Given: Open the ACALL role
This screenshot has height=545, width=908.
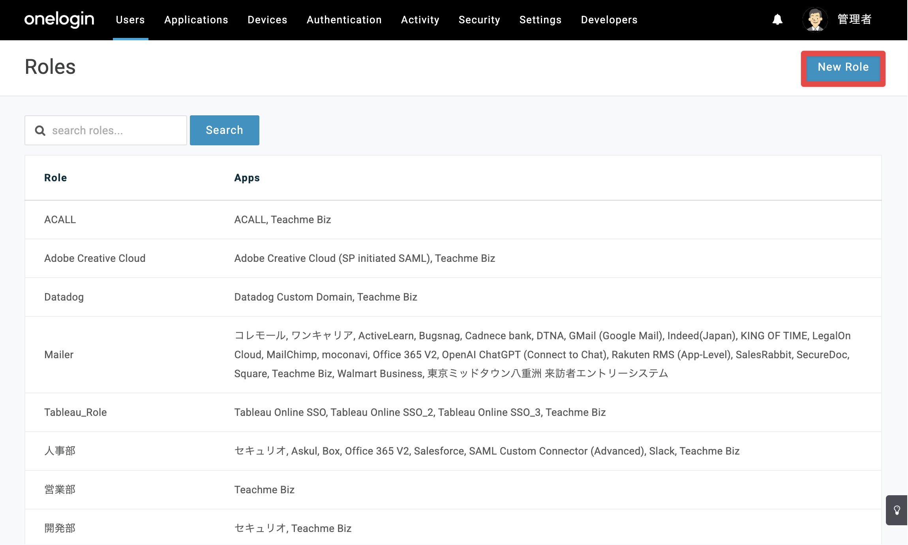Looking at the screenshot, I should click(60, 220).
